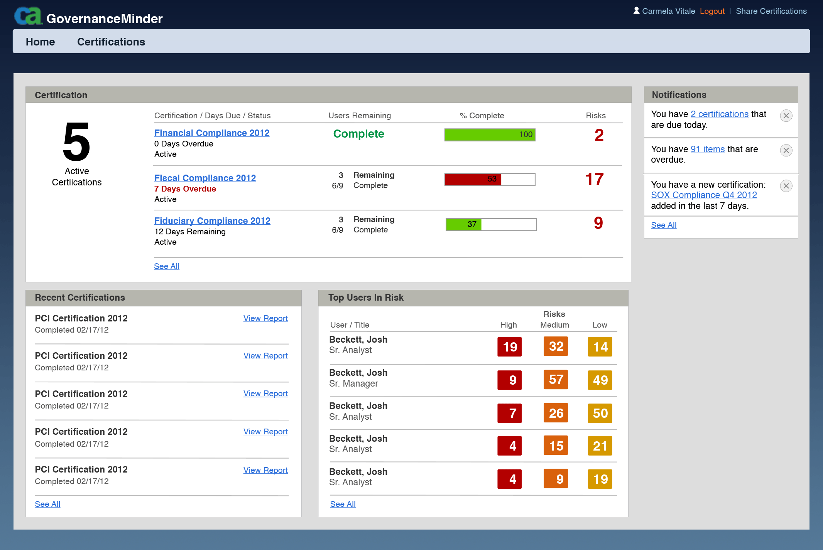The width and height of the screenshot is (823, 550).
Task: Click the high-risk badge icon for top Beckett Josh
Action: pyautogui.click(x=509, y=346)
